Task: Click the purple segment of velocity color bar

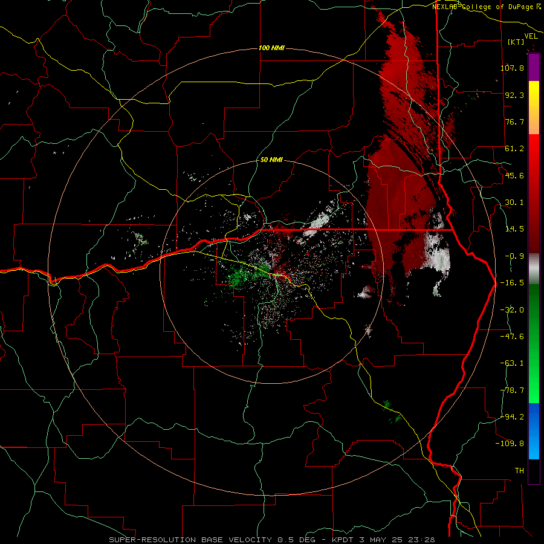Action: [534, 68]
